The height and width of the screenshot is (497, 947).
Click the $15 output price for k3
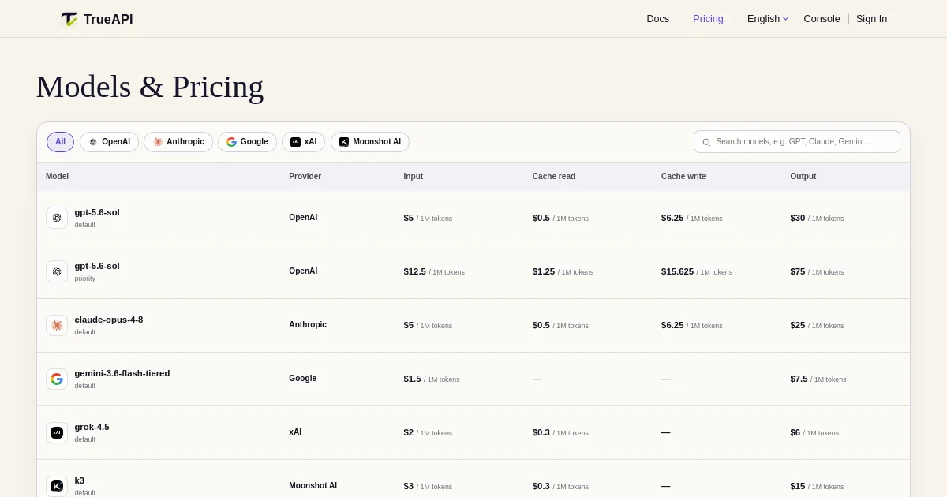[798, 486]
